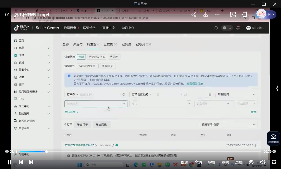281x169 pixels.
Task: Switch to the 已完成 orders tab
Action: pyautogui.click(x=127, y=44)
